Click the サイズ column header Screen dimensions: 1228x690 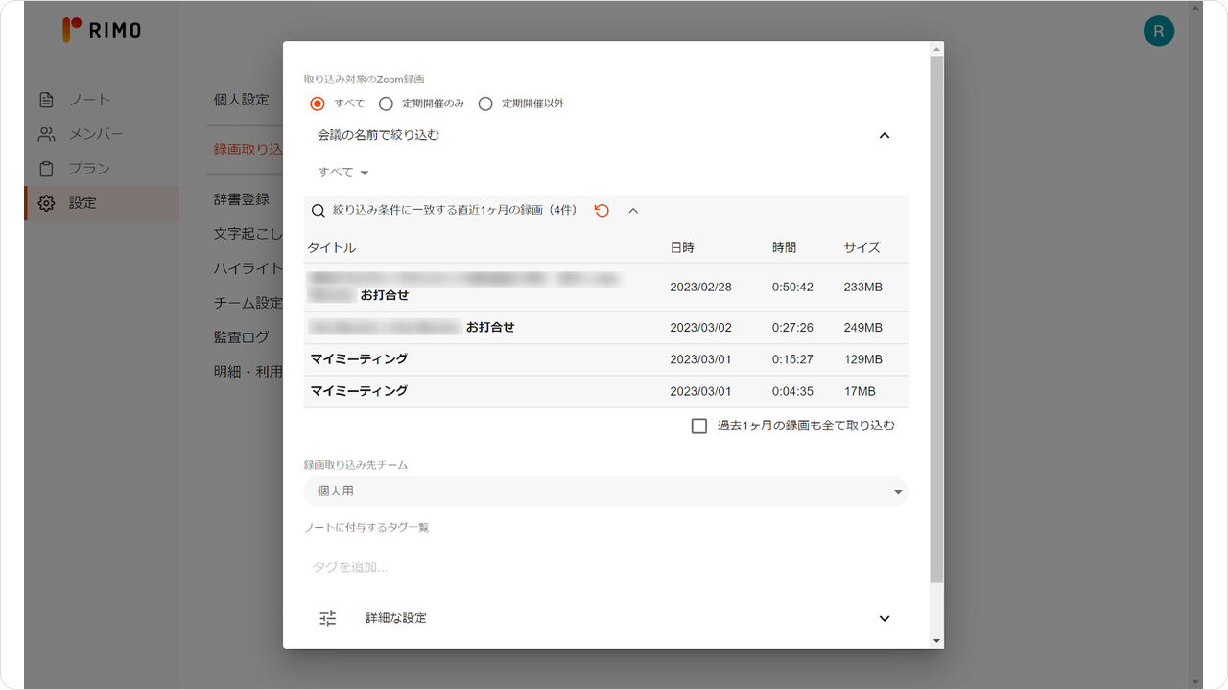[862, 248]
